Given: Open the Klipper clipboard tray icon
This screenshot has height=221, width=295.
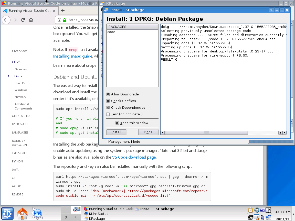Looking at the screenshot, I should coord(251,210).
